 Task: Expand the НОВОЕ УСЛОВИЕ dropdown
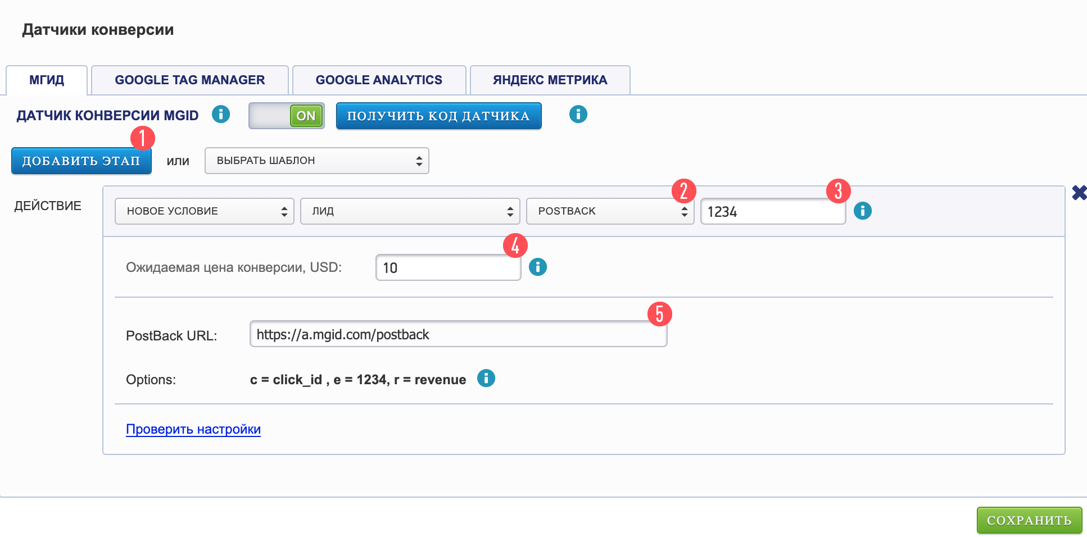(x=204, y=211)
